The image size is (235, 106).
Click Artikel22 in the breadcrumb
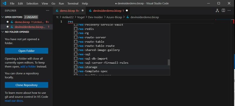click(x=68, y=17)
